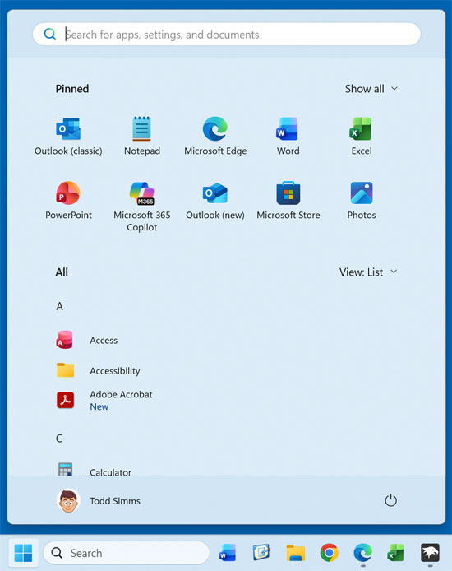Open the notepad-with-pencil app on taskbar
Image resolution: width=452 pixels, height=571 pixels.
[x=261, y=553]
